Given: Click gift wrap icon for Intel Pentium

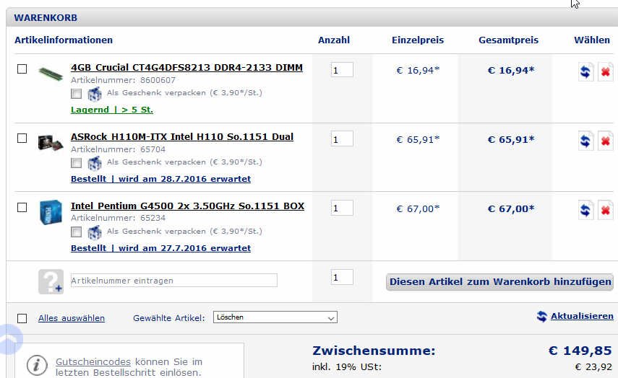Looking at the screenshot, I should [95, 232].
